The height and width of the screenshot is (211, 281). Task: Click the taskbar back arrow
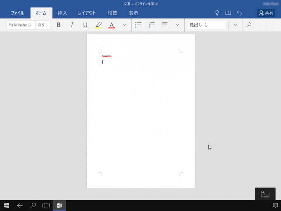[x=20, y=206]
